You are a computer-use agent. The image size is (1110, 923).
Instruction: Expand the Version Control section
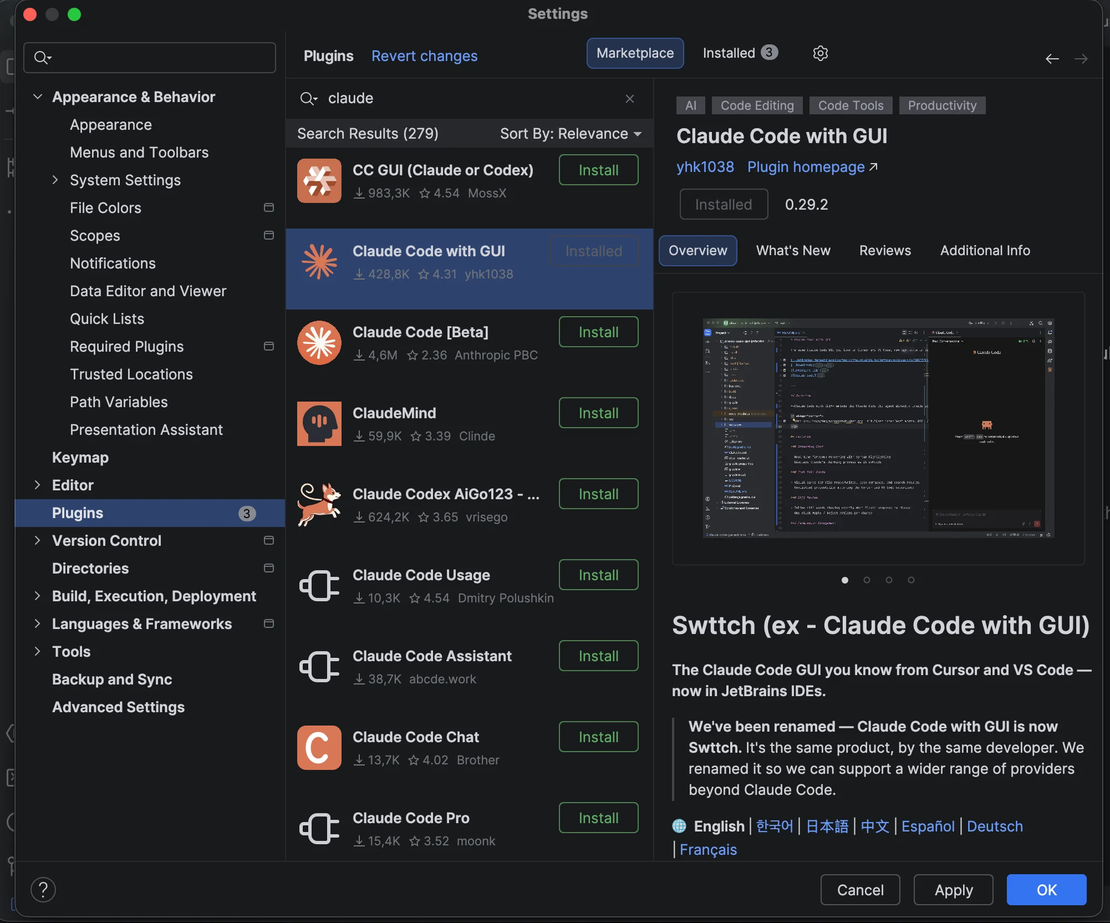coord(37,540)
